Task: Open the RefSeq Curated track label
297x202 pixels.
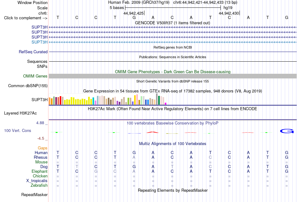Action: click(33, 52)
